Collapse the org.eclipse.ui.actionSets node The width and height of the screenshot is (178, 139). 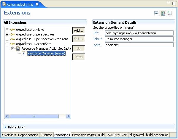[x=7, y=44]
